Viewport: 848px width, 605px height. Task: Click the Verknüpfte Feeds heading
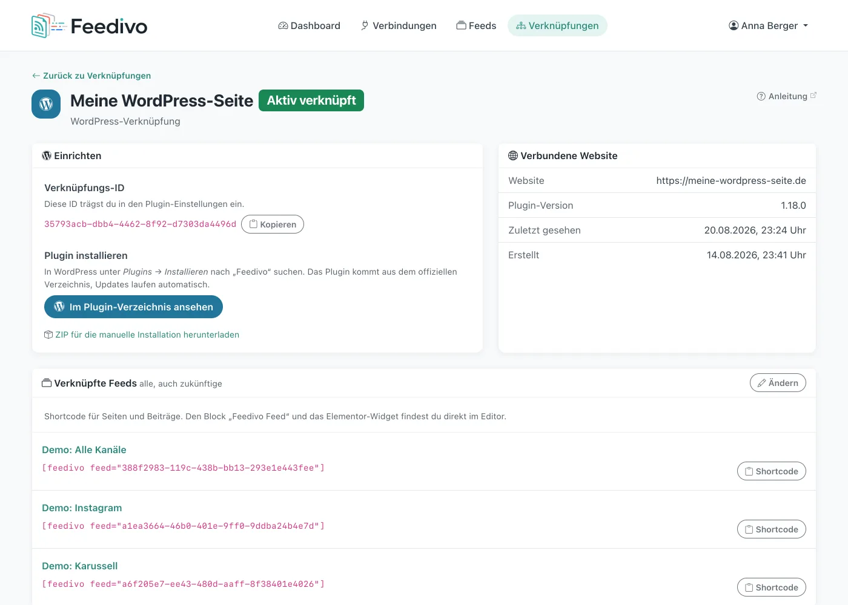tap(90, 383)
